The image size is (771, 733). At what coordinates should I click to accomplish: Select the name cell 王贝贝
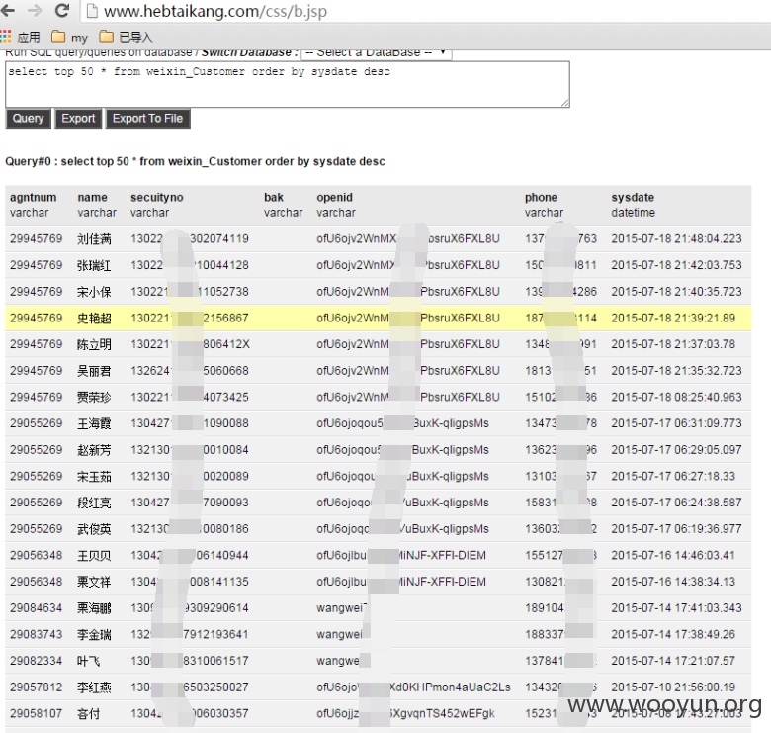pyautogui.click(x=94, y=555)
